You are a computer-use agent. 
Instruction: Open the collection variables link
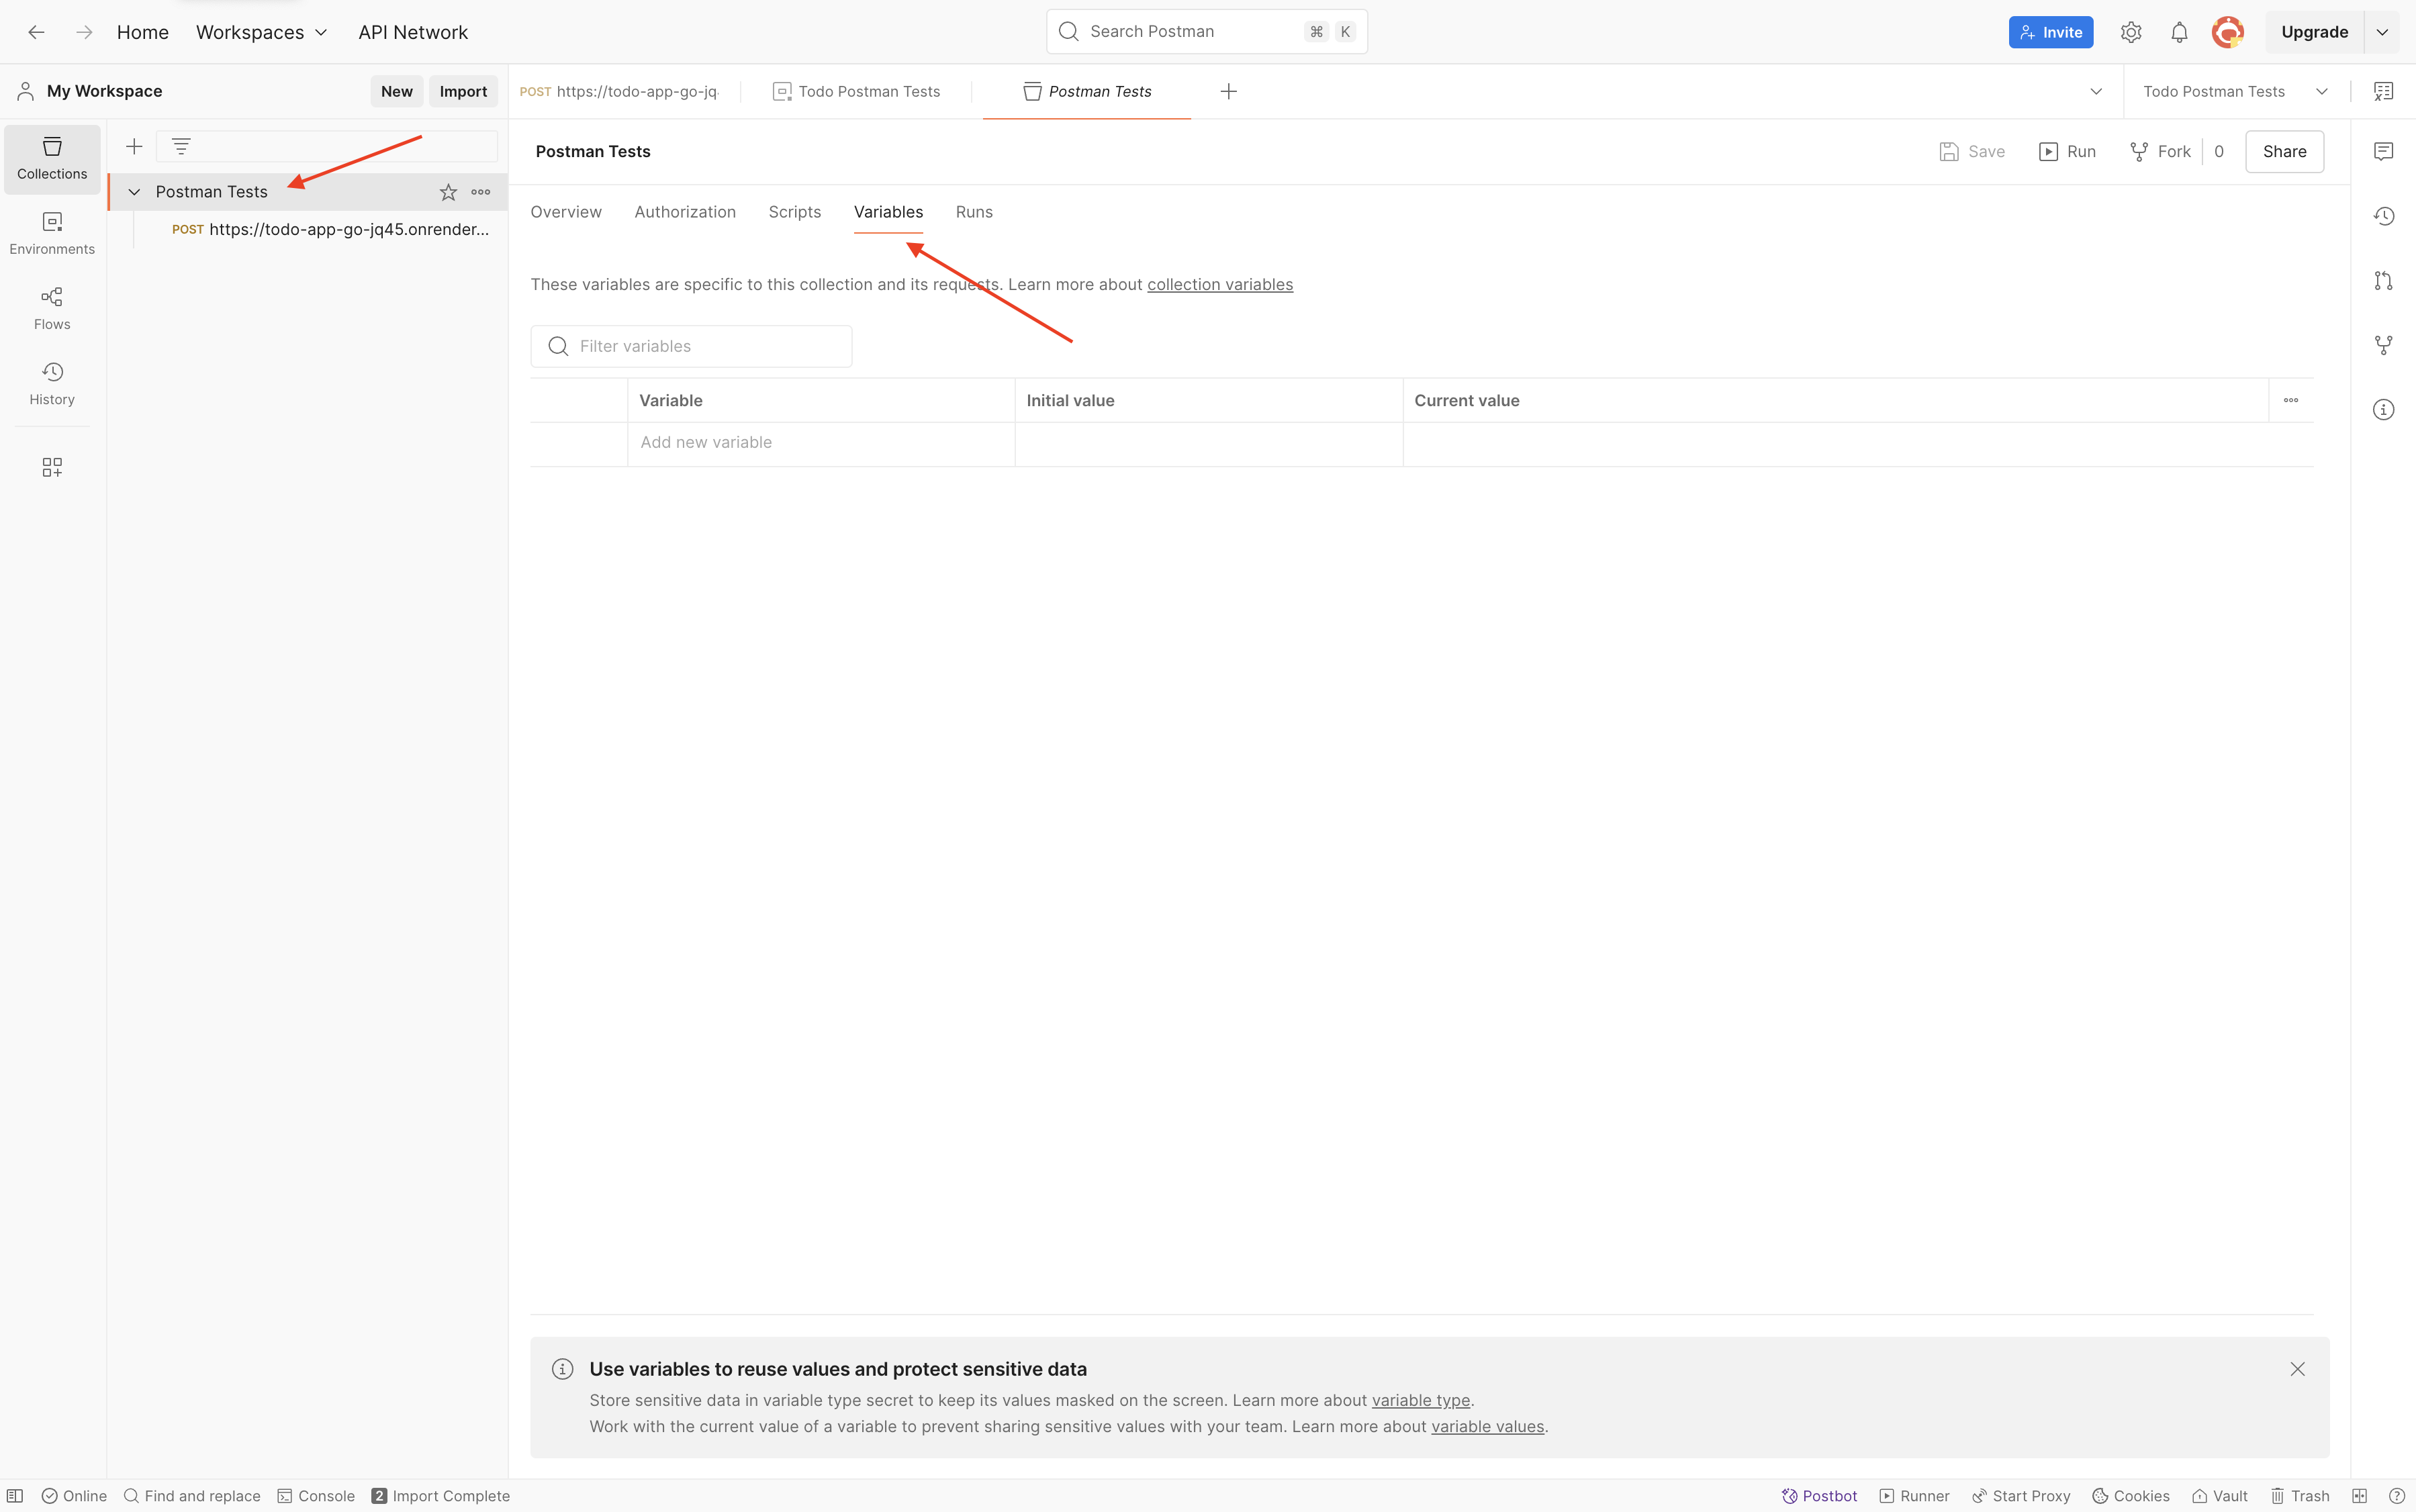pos(1220,284)
